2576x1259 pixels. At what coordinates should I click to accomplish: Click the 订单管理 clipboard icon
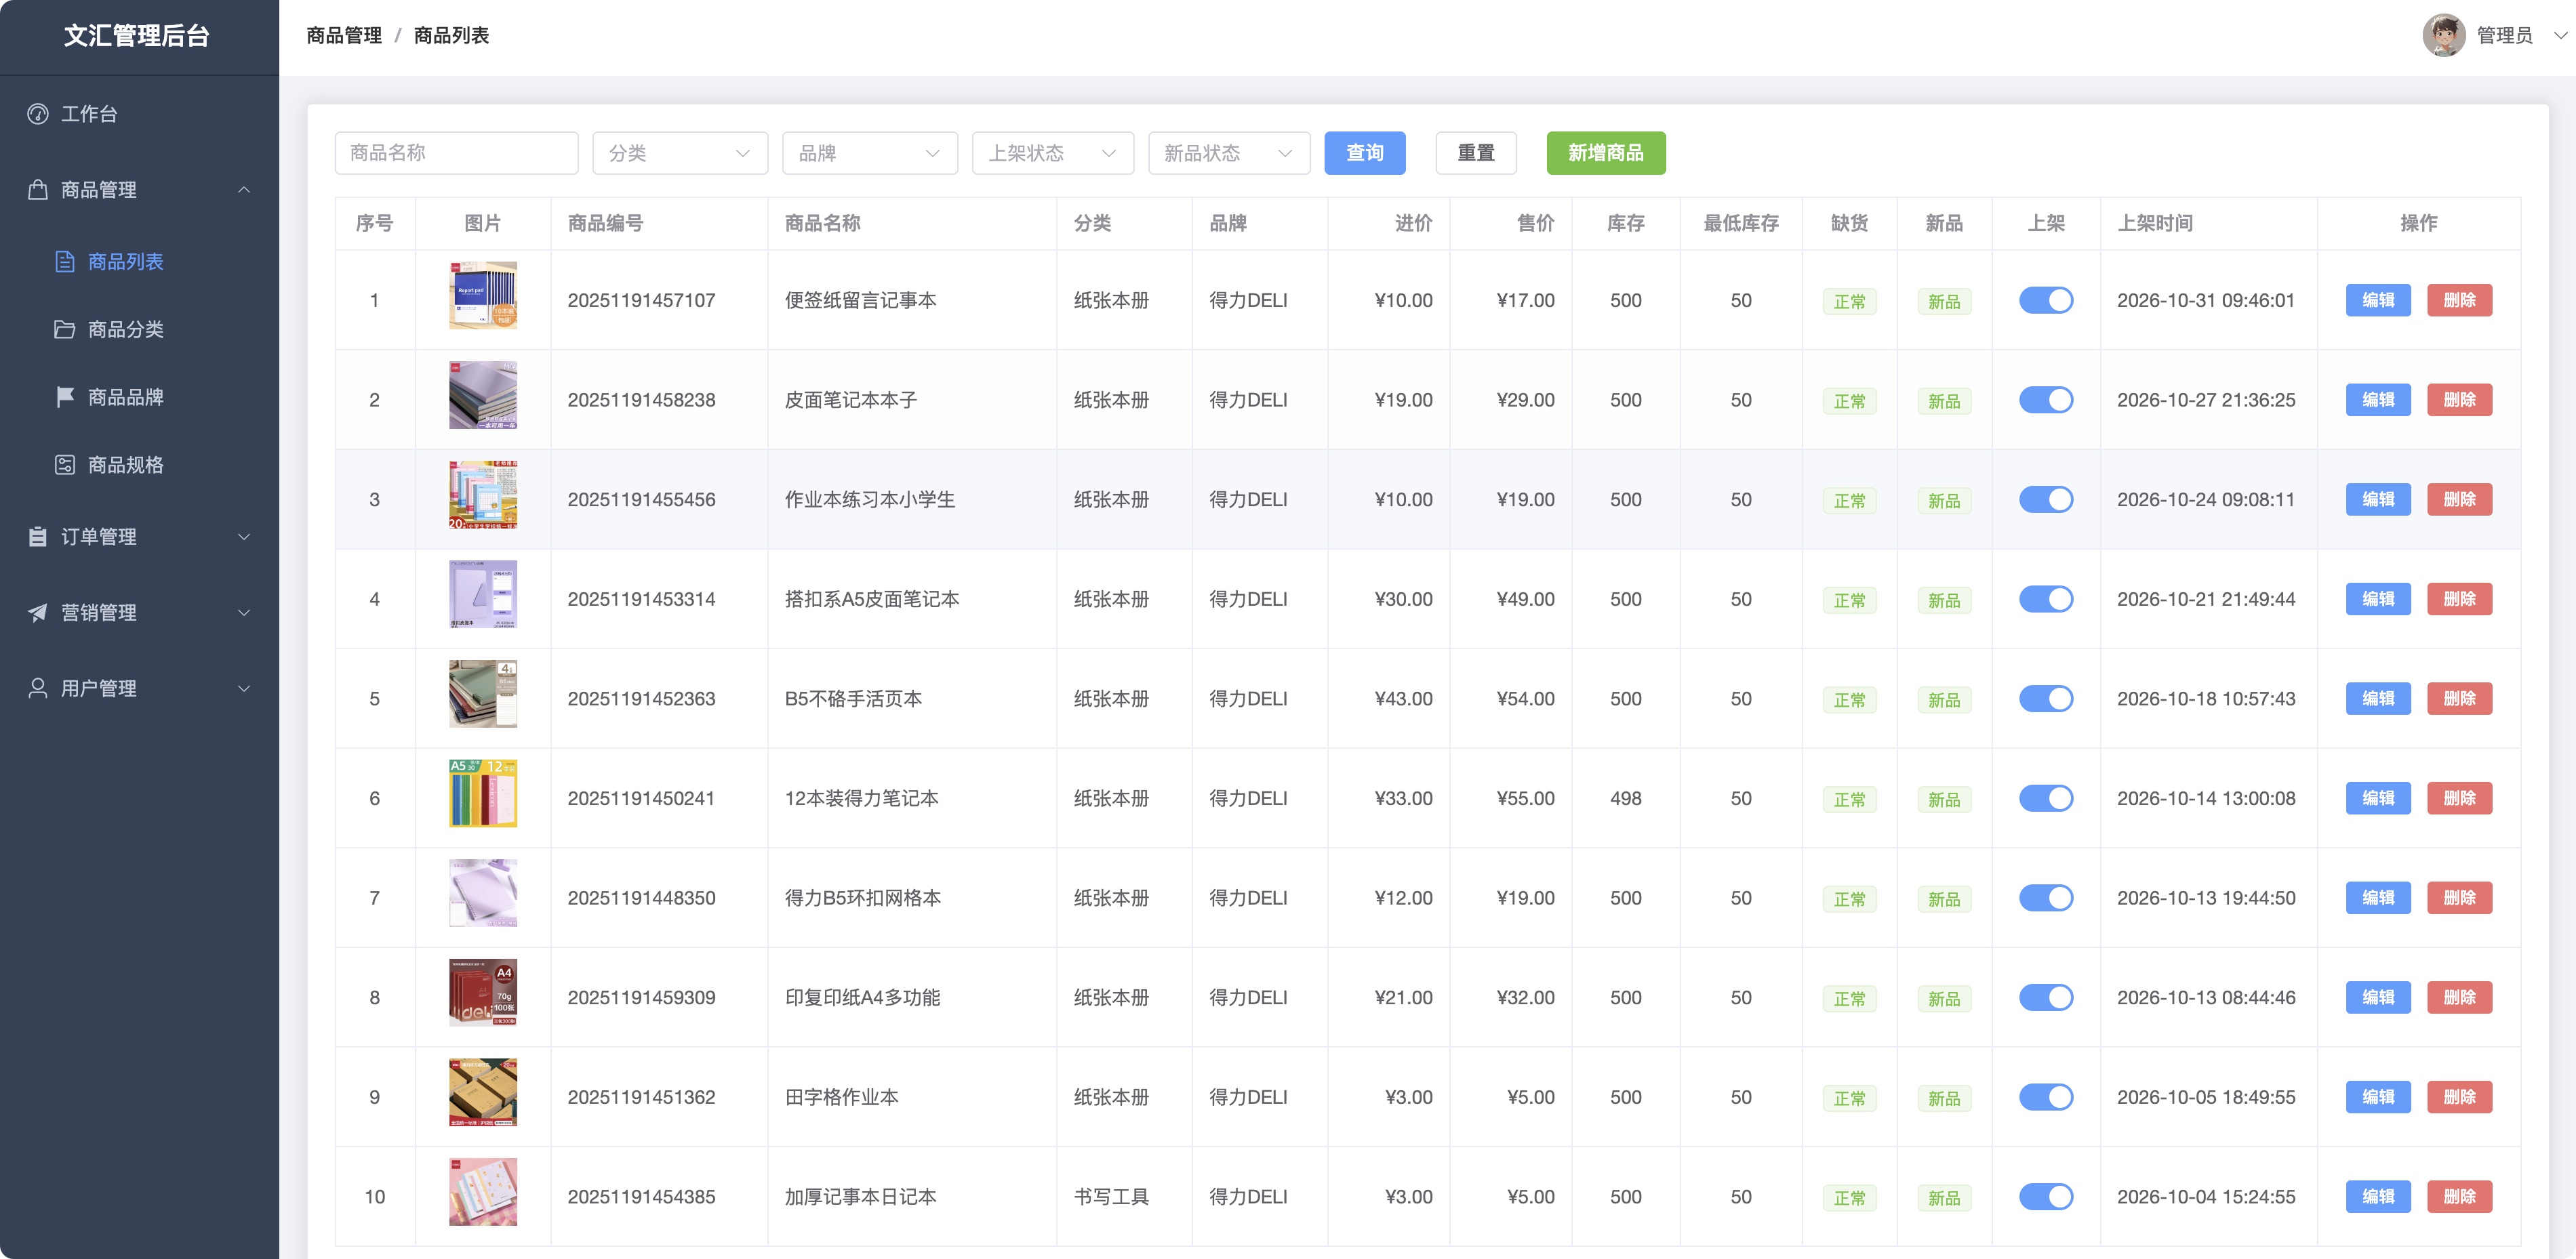point(38,537)
